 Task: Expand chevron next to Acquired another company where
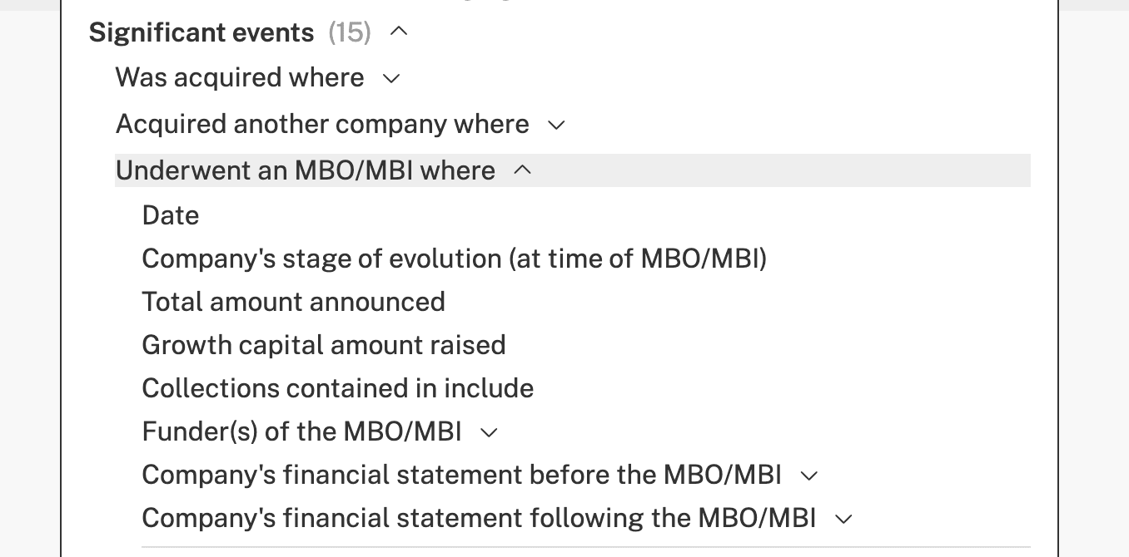pos(556,126)
